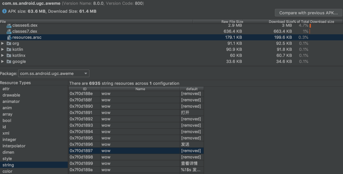Image resolution: width=343 pixels, height=174 pixels.
Task: Click the kotlin folder icon
Action: tap(9, 49)
